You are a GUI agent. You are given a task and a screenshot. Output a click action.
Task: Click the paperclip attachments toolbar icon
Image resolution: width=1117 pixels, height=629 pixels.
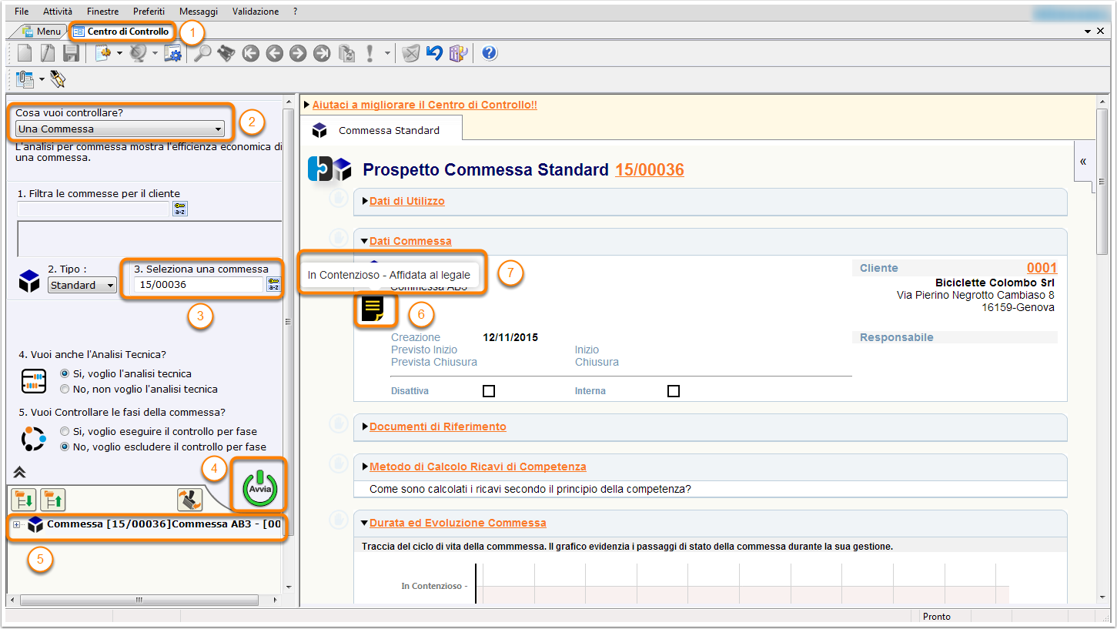[x=25, y=79]
